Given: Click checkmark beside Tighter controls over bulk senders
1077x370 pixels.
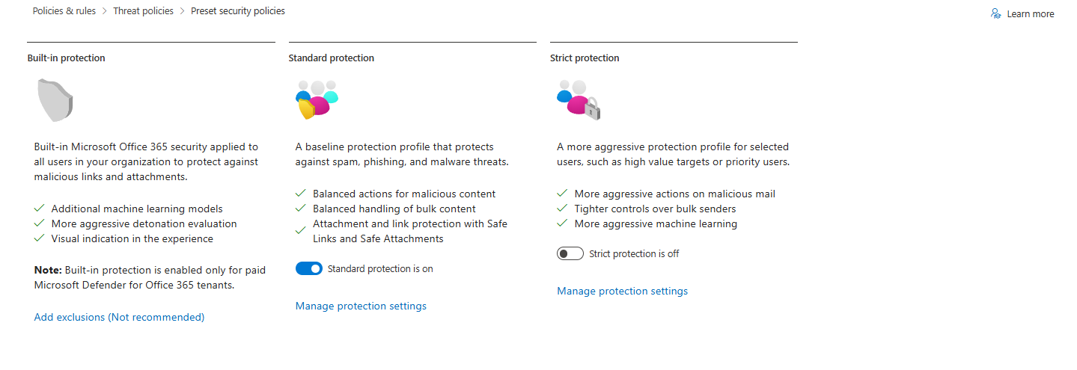Looking at the screenshot, I should click(563, 209).
